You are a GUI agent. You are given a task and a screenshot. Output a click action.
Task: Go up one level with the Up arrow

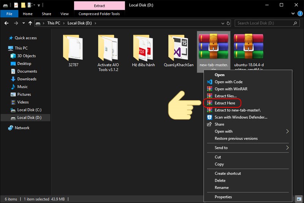click(x=30, y=23)
